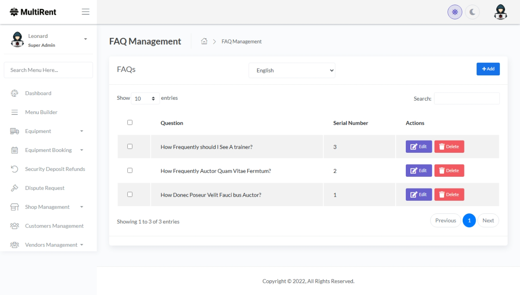Switch to dark mode moon icon
520x295 pixels.
472,12
